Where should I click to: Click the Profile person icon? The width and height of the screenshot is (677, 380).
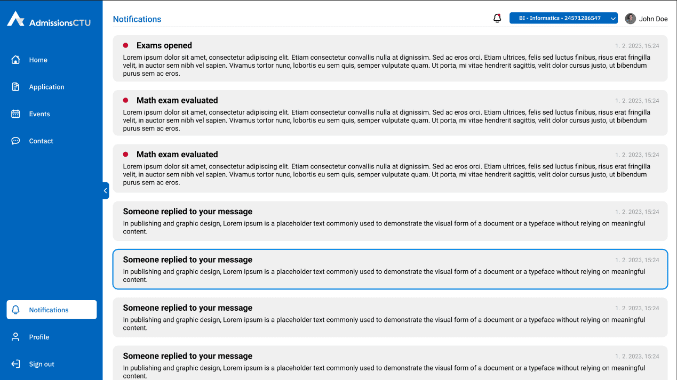point(15,337)
